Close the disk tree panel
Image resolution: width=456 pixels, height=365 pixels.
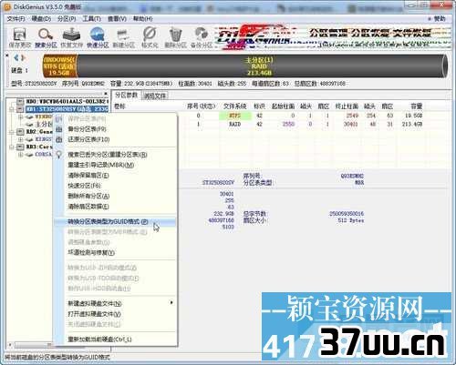(106, 94)
